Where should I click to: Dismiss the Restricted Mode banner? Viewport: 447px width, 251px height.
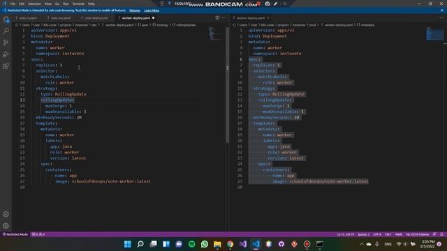tap(442, 10)
